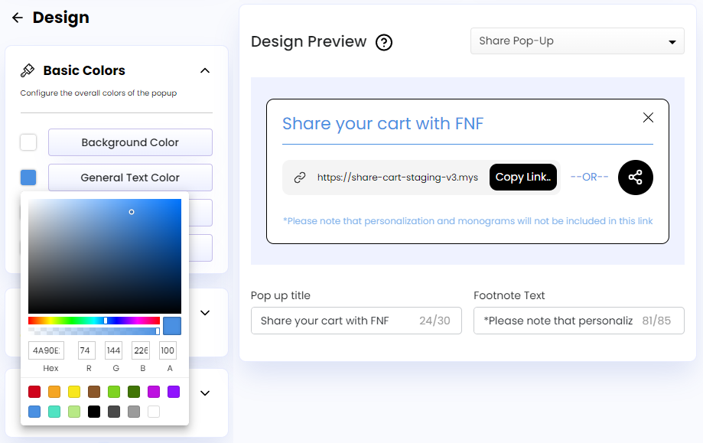Click the Hex color input field
Image resolution: width=703 pixels, height=443 pixels.
coord(46,350)
